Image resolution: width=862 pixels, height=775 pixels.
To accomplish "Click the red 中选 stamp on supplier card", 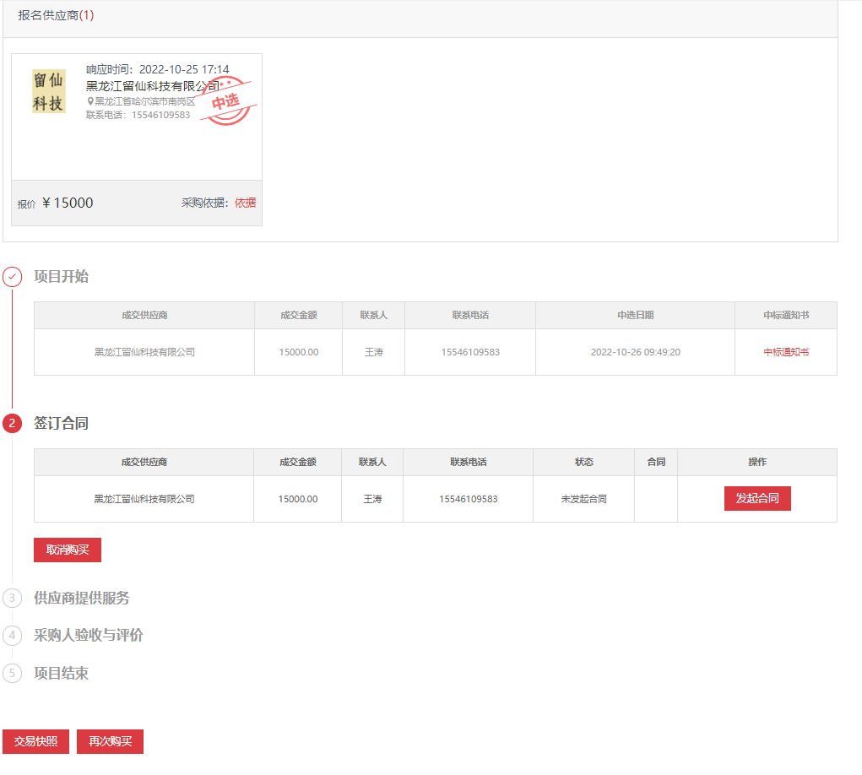I will pos(228,102).
